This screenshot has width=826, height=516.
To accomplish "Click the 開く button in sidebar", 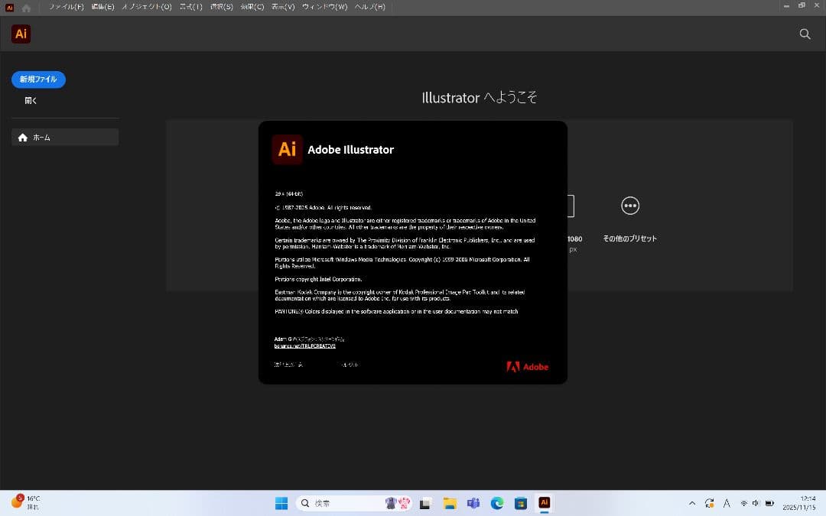I will 31,100.
